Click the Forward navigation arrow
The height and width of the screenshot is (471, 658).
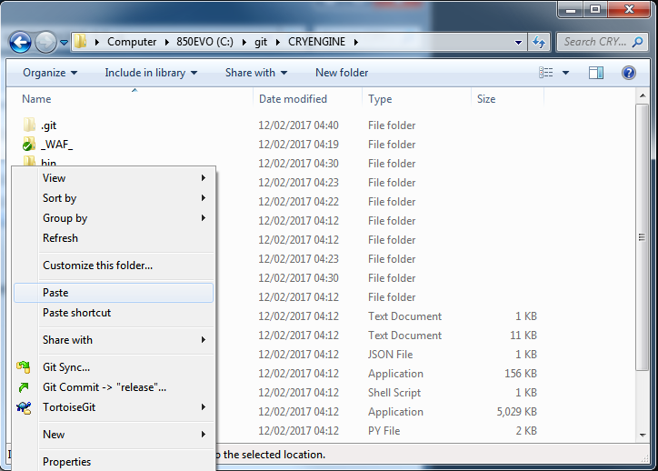click(x=45, y=43)
